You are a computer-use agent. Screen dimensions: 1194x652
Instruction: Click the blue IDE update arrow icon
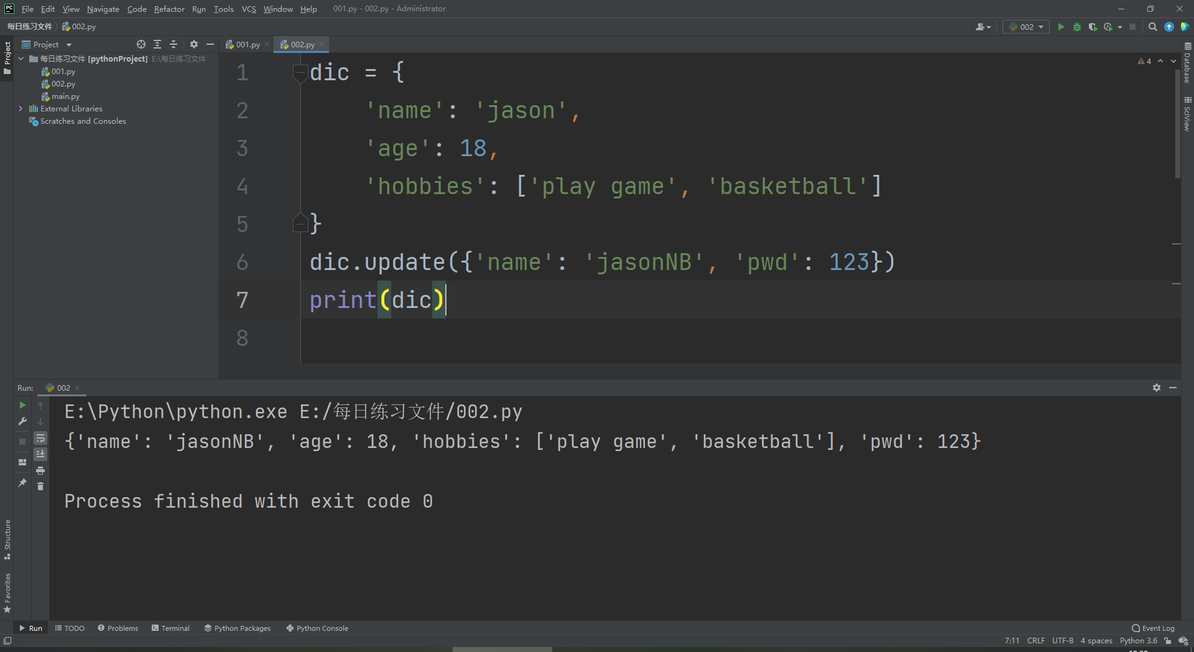point(1169,27)
